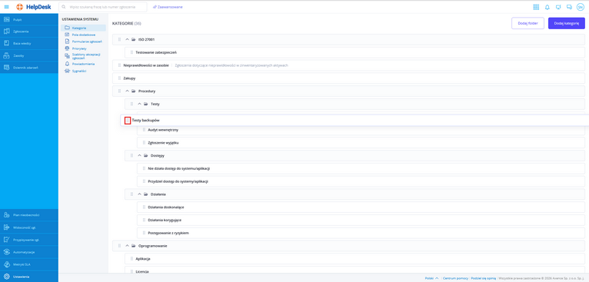Click drag handle of Działania korygujące

(x=144, y=220)
